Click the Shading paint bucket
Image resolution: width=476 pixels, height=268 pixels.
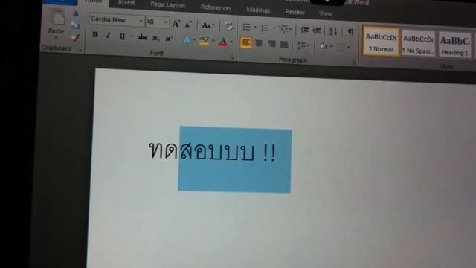(x=324, y=46)
